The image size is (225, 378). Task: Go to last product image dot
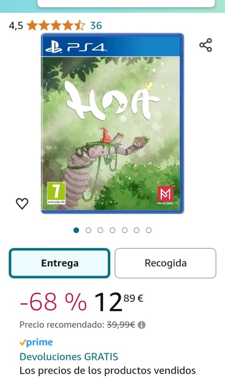[x=149, y=230]
